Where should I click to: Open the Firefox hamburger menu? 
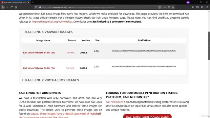pyautogui.click(x=207, y=7)
